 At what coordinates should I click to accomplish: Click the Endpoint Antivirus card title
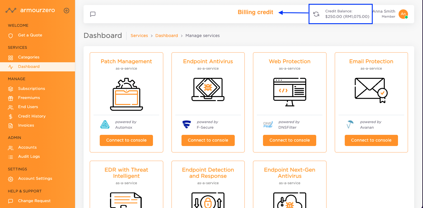(x=208, y=61)
